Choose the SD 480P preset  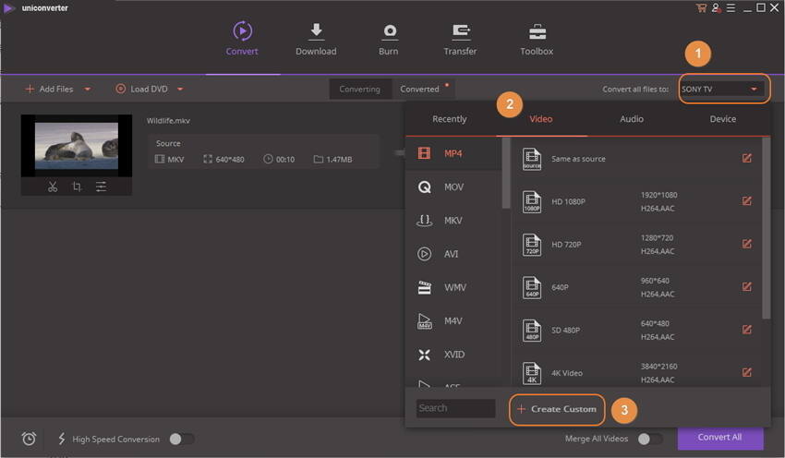(637, 330)
